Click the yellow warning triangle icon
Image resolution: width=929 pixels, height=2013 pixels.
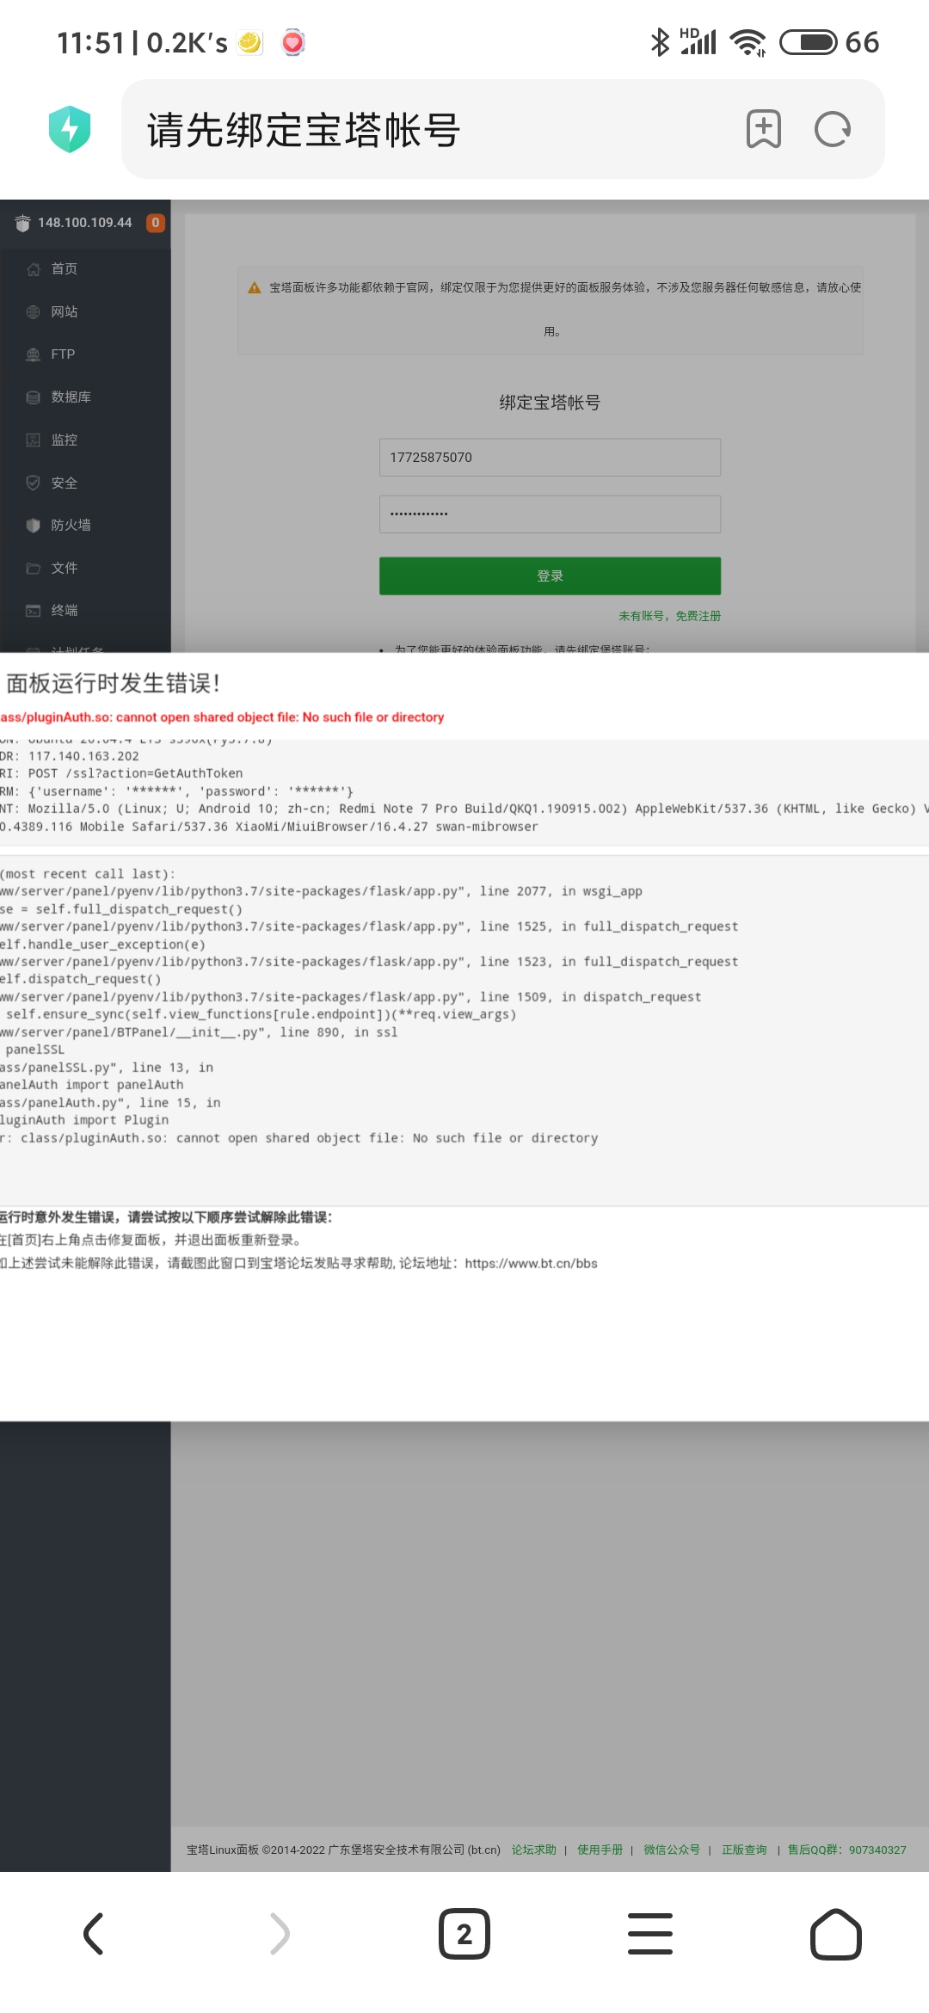tap(254, 287)
